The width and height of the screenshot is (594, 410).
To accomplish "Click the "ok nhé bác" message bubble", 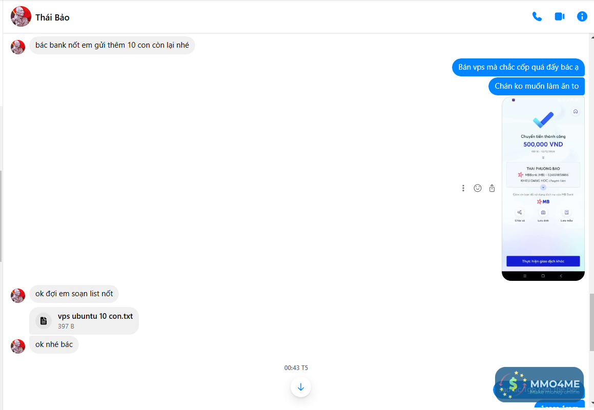I will (54, 344).
